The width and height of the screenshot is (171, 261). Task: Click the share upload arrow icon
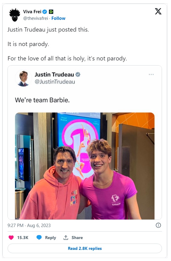click(66, 238)
